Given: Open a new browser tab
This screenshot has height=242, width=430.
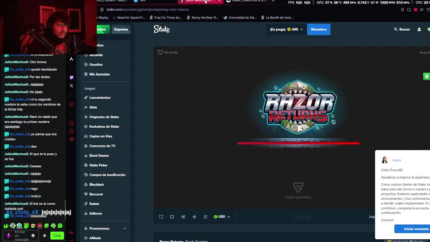Looking at the screenshot, I should (x=273, y=1).
